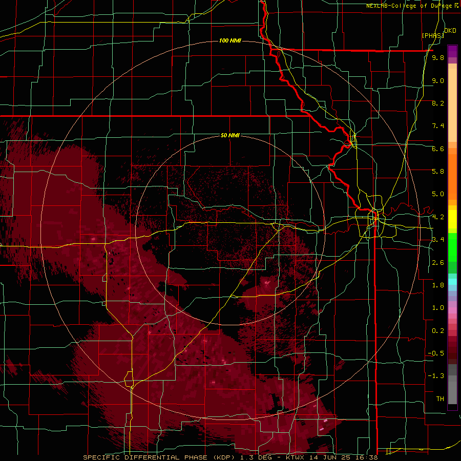Click the bright green color bar segment
The image size is (461, 461).
(452, 247)
